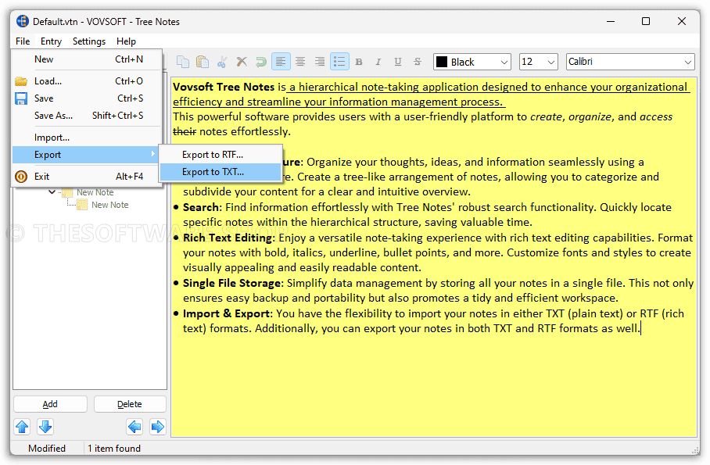
Task: Choose Save As... menu entry
Action: 87,116
